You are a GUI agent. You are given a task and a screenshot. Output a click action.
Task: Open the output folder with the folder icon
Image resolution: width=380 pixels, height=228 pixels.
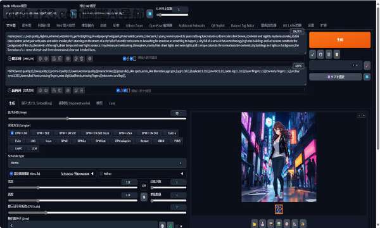(x=255, y=224)
